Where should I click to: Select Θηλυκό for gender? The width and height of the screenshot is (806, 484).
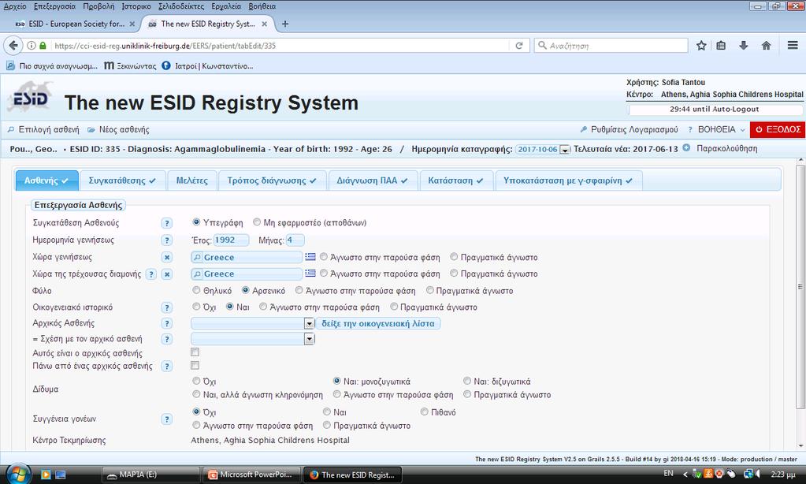196,290
